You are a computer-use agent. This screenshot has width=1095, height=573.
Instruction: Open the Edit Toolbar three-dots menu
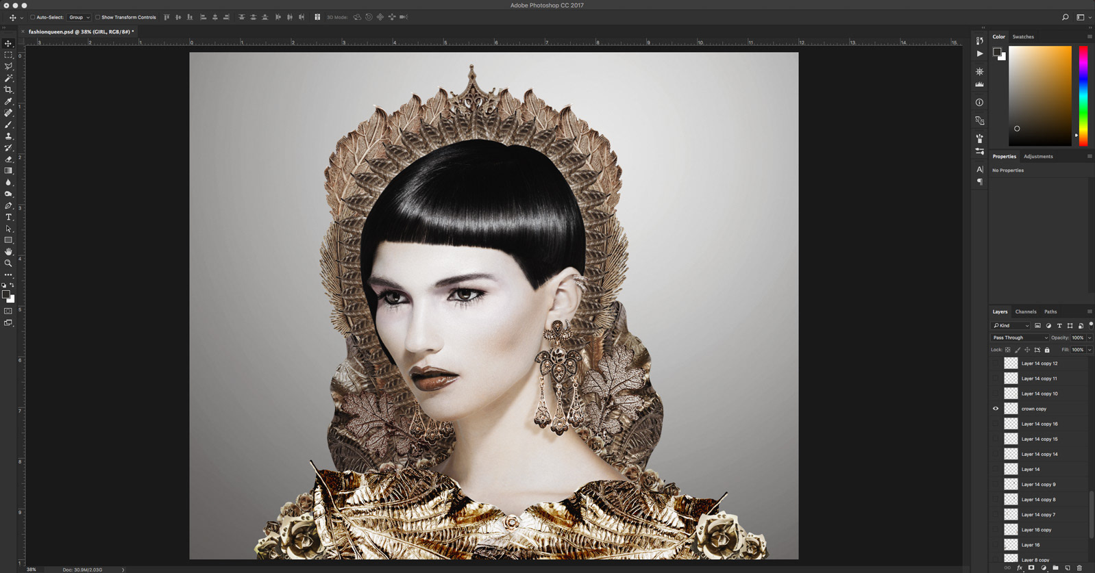pyautogui.click(x=8, y=275)
